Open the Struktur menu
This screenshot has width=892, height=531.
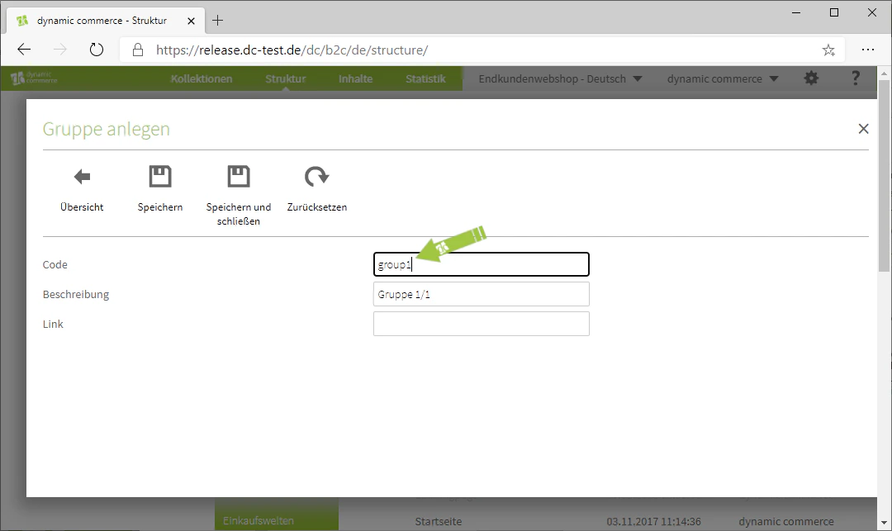click(286, 78)
